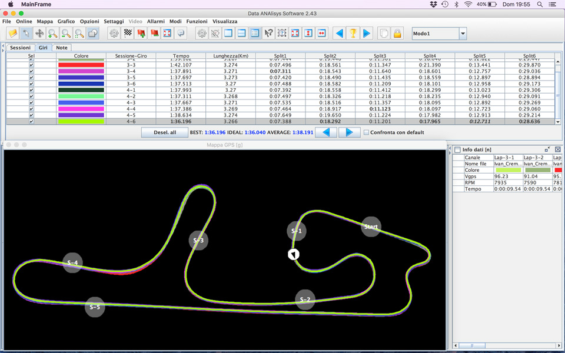Image resolution: width=565 pixels, height=353 pixels.
Task: Click the horizontal red arrows fit icon
Action: click(x=322, y=34)
